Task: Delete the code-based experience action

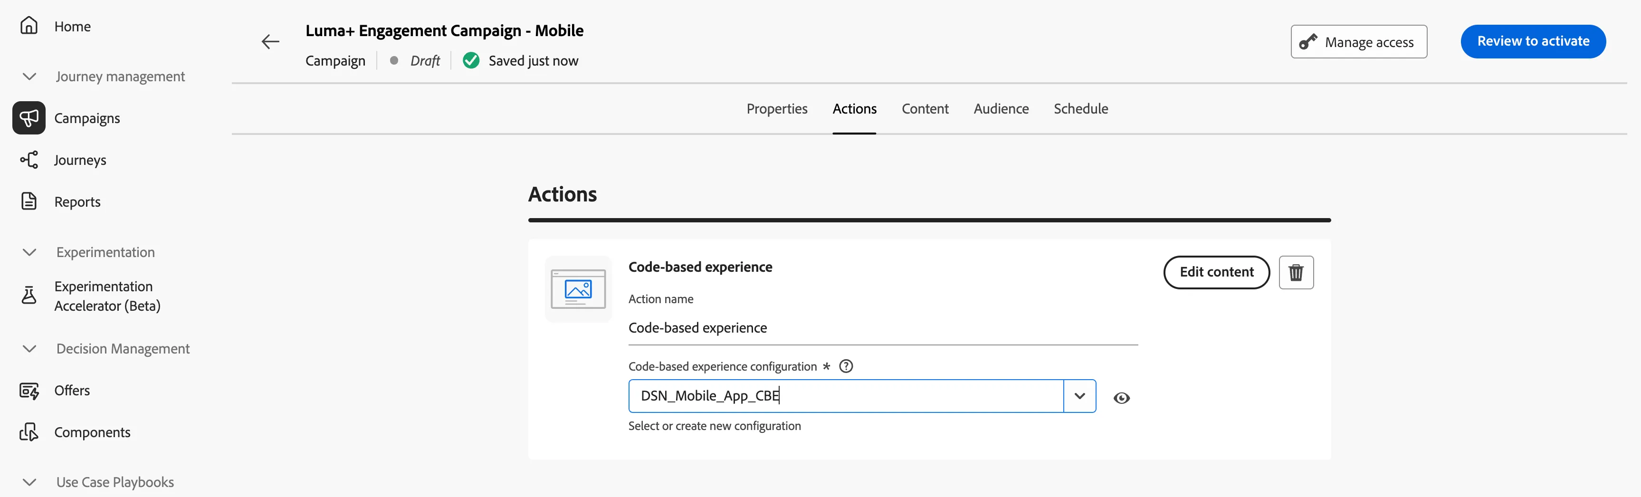Action: point(1296,273)
